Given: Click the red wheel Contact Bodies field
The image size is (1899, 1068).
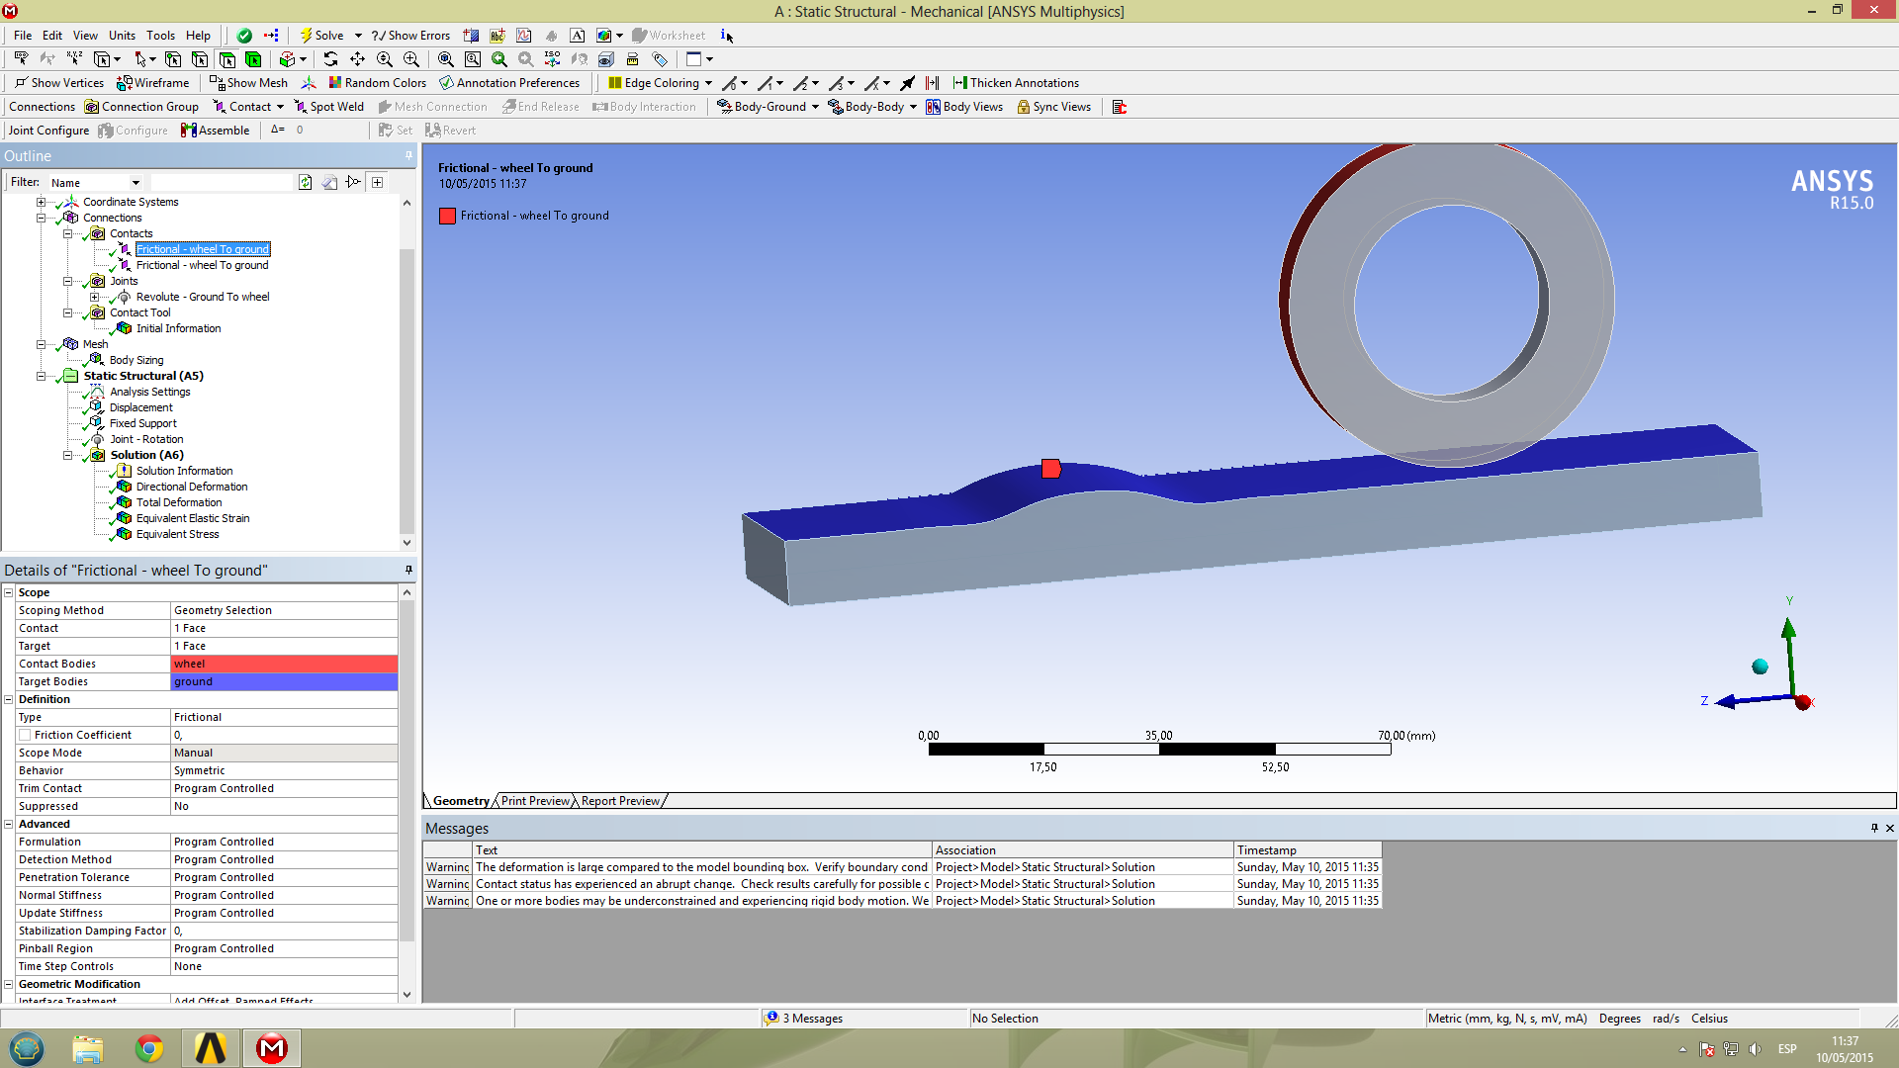Looking at the screenshot, I should 284,664.
